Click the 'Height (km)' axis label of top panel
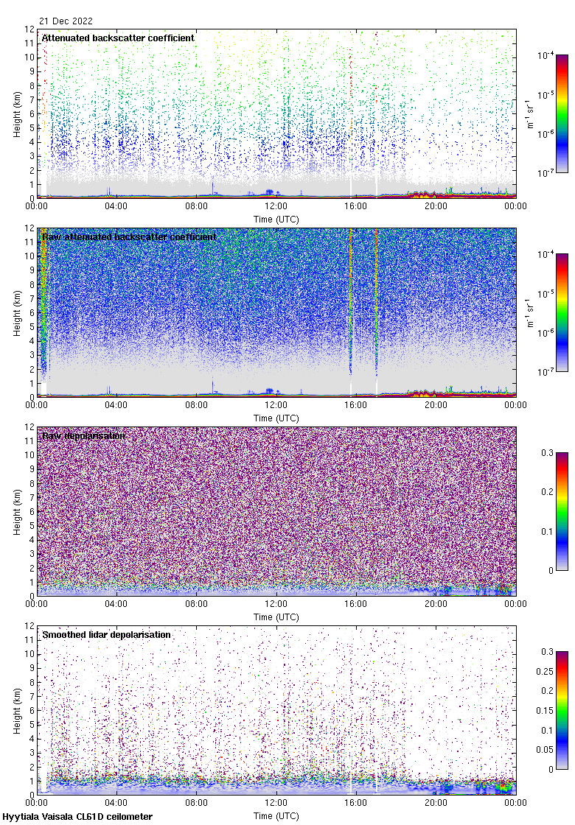The image size is (575, 825). 17,113
